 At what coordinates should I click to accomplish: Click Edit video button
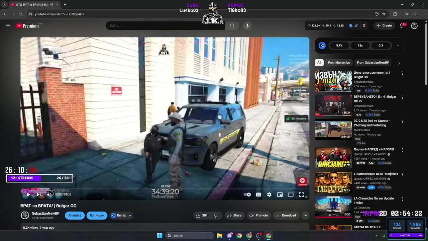97,216
